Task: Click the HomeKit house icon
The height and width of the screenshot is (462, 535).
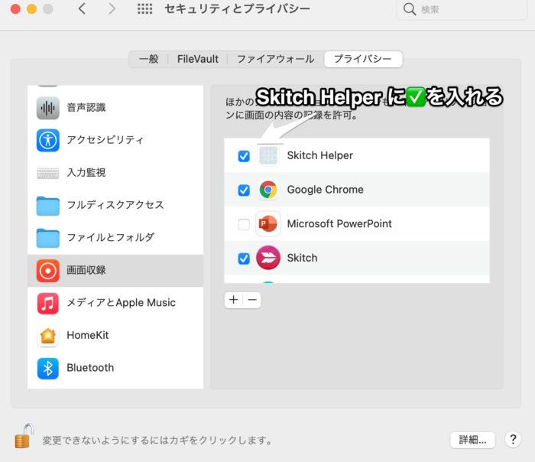Action: click(x=47, y=336)
